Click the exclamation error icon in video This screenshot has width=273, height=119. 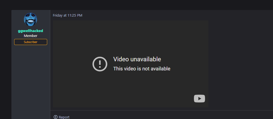click(100, 64)
